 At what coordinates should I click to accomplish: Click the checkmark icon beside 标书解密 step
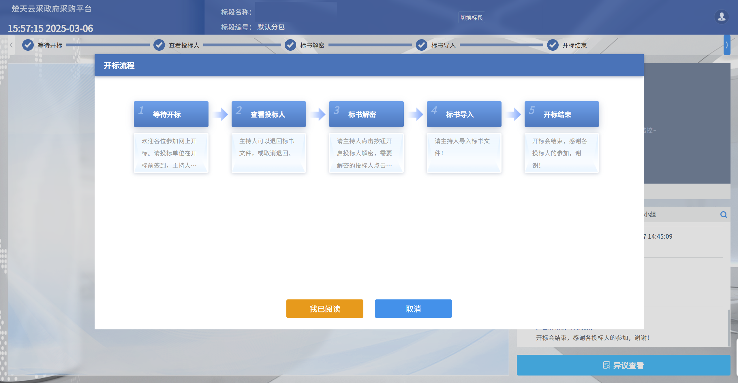[290, 45]
